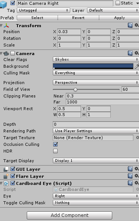The width and height of the screenshot is (139, 221).
Task: Open help for the Flare Layer component
Action: (130, 176)
